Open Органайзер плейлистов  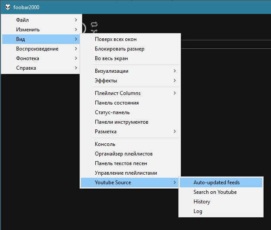[x=130, y=154]
